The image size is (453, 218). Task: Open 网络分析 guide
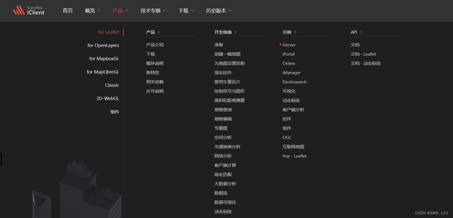tap(223, 156)
